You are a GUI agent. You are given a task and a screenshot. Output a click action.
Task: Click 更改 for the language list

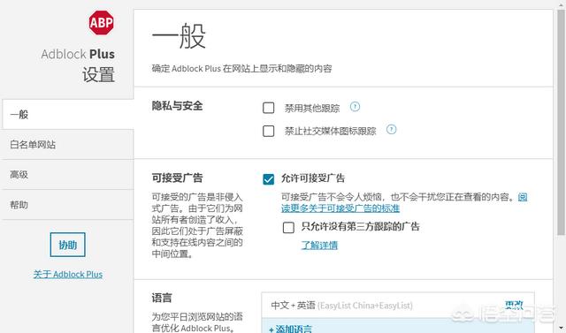[x=514, y=306]
